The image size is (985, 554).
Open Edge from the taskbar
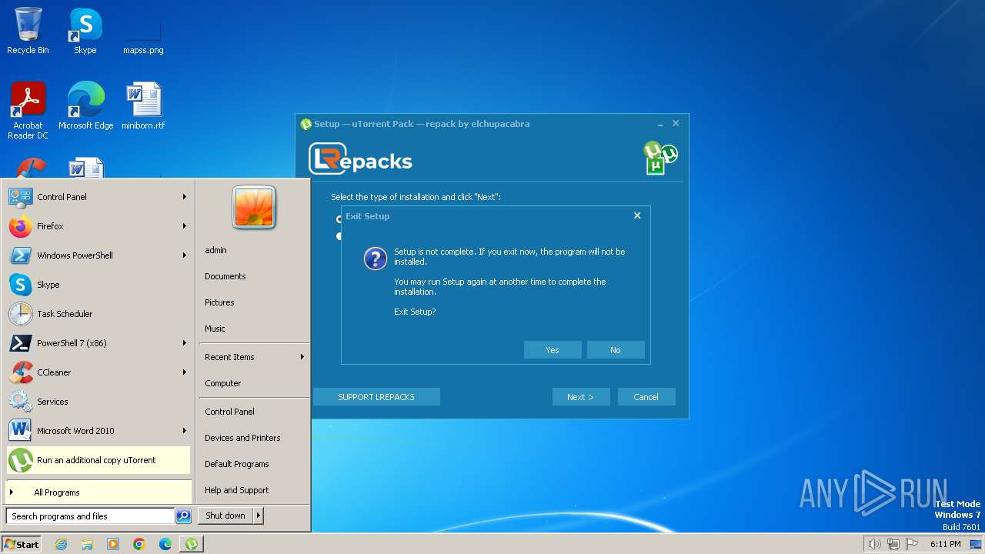coord(165,544)
